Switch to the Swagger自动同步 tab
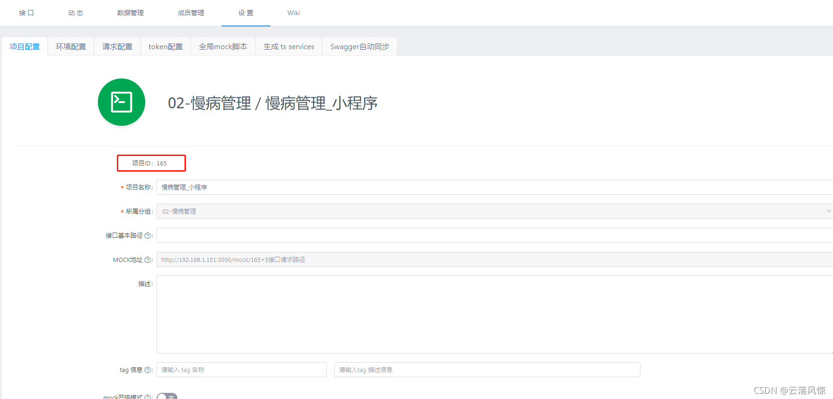The image size is (833, 399). pyautogui.click(x=360, y=46)
